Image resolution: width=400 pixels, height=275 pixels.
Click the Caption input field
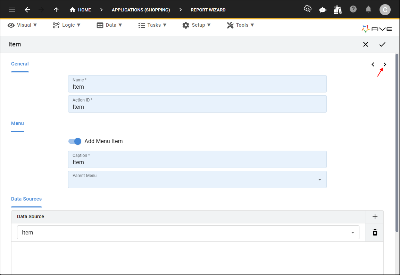(197, 159)
